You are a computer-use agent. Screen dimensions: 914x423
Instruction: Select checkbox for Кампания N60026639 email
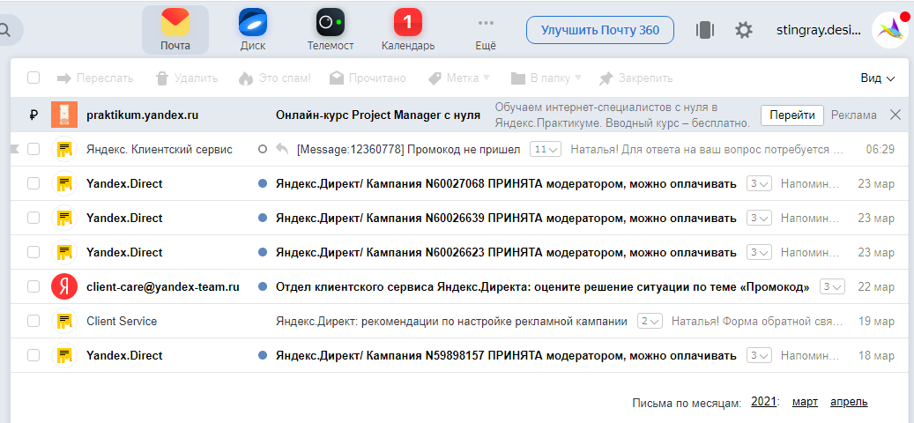coord(33,218)
